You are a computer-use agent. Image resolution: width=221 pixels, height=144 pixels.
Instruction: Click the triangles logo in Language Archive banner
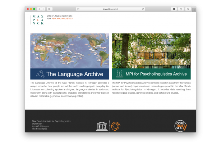click(40, 74)
